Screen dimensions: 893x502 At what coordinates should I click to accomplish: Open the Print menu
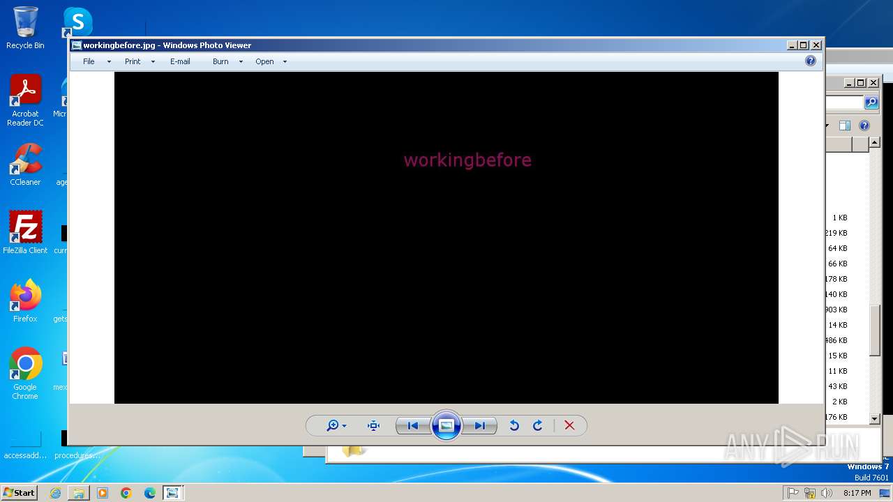pyautogui.click(x=133, y=61)
